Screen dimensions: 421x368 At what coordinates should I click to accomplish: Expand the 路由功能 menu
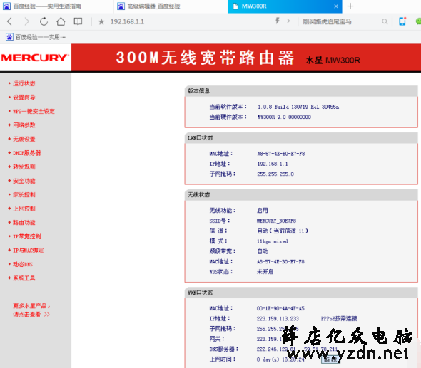tap(24, 223)
